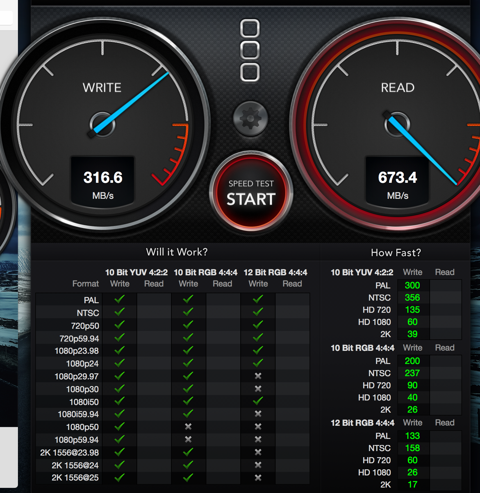Click the 1080p30 12 Bit RGB write cross
Screen dimensions: 480x493
click(258, 389)
